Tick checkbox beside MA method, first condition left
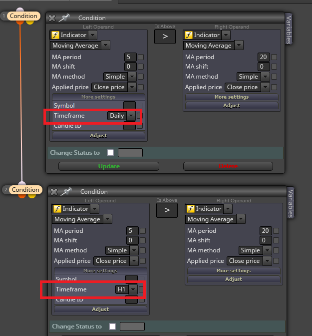The width and height of the screenshot is (312, 336). click(x=141, y=77)
